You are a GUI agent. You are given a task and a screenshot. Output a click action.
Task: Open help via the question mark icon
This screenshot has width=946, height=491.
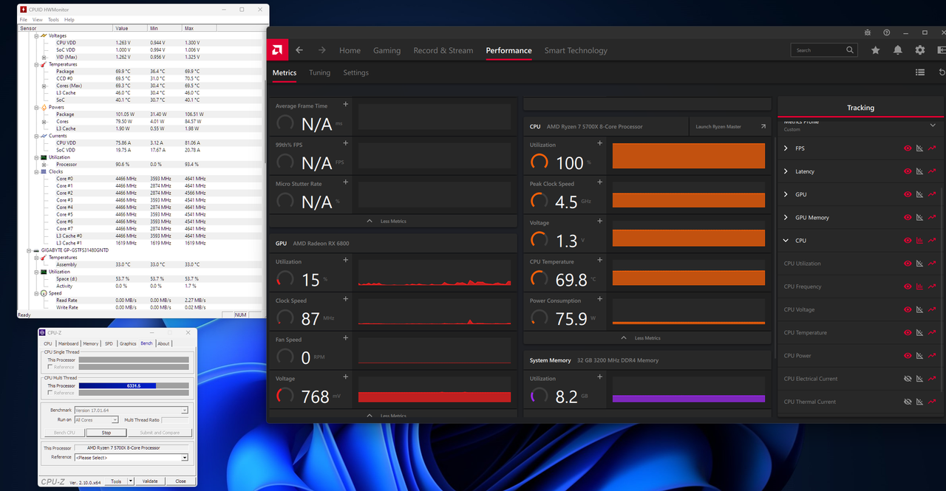tap(886, 32)
